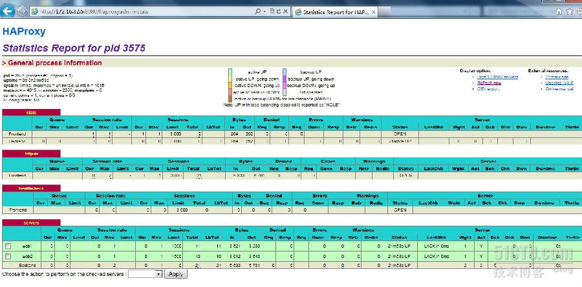Image resolution: width=582 pixels, height=287 pixels.
Task: Click the browser forward arrow button
Action: coord(22,12)
